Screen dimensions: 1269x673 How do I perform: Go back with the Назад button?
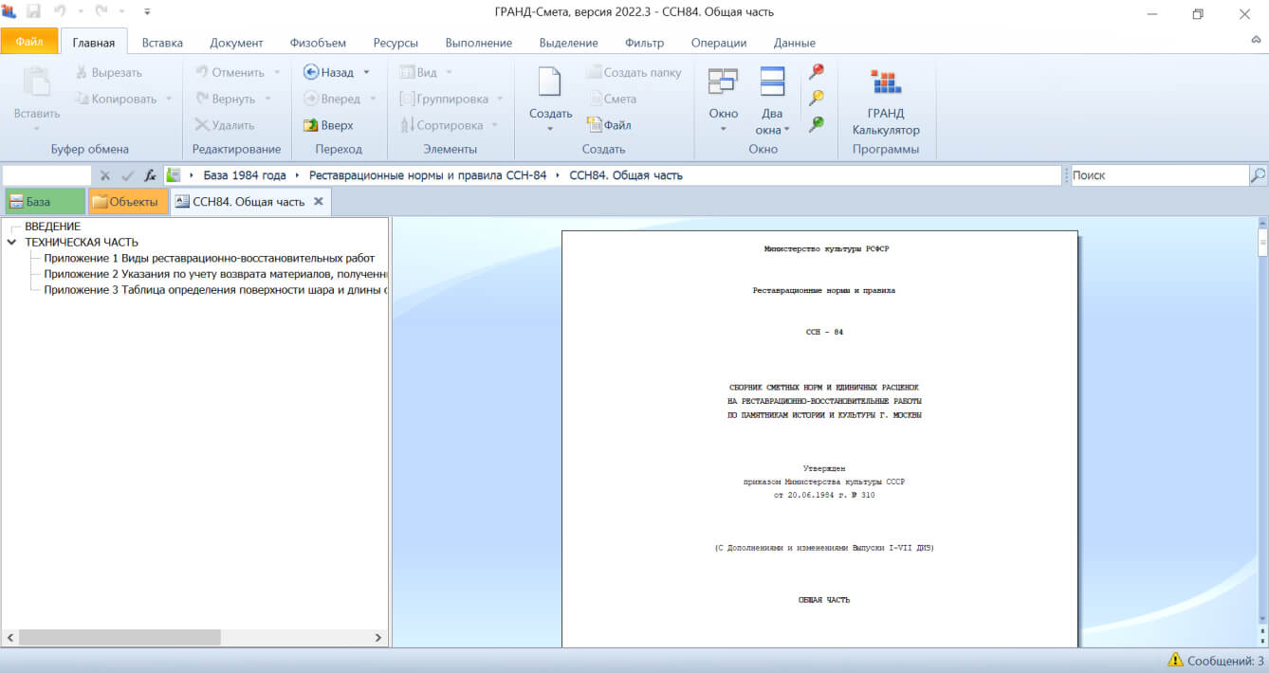tap(328, 72)
